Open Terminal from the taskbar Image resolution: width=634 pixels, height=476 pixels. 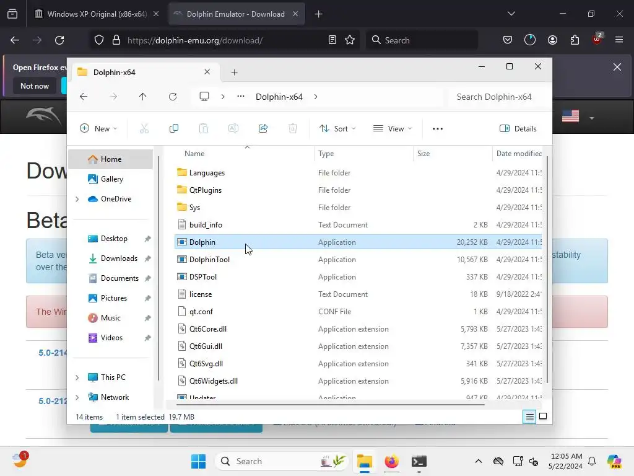tap(419, 461)
